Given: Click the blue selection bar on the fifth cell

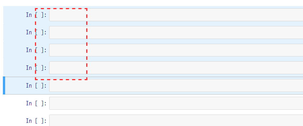Looking at the screenshot, I should click(4, 86).
